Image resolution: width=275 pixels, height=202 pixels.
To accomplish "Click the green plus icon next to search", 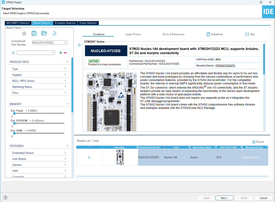I will tap(61, 53).
